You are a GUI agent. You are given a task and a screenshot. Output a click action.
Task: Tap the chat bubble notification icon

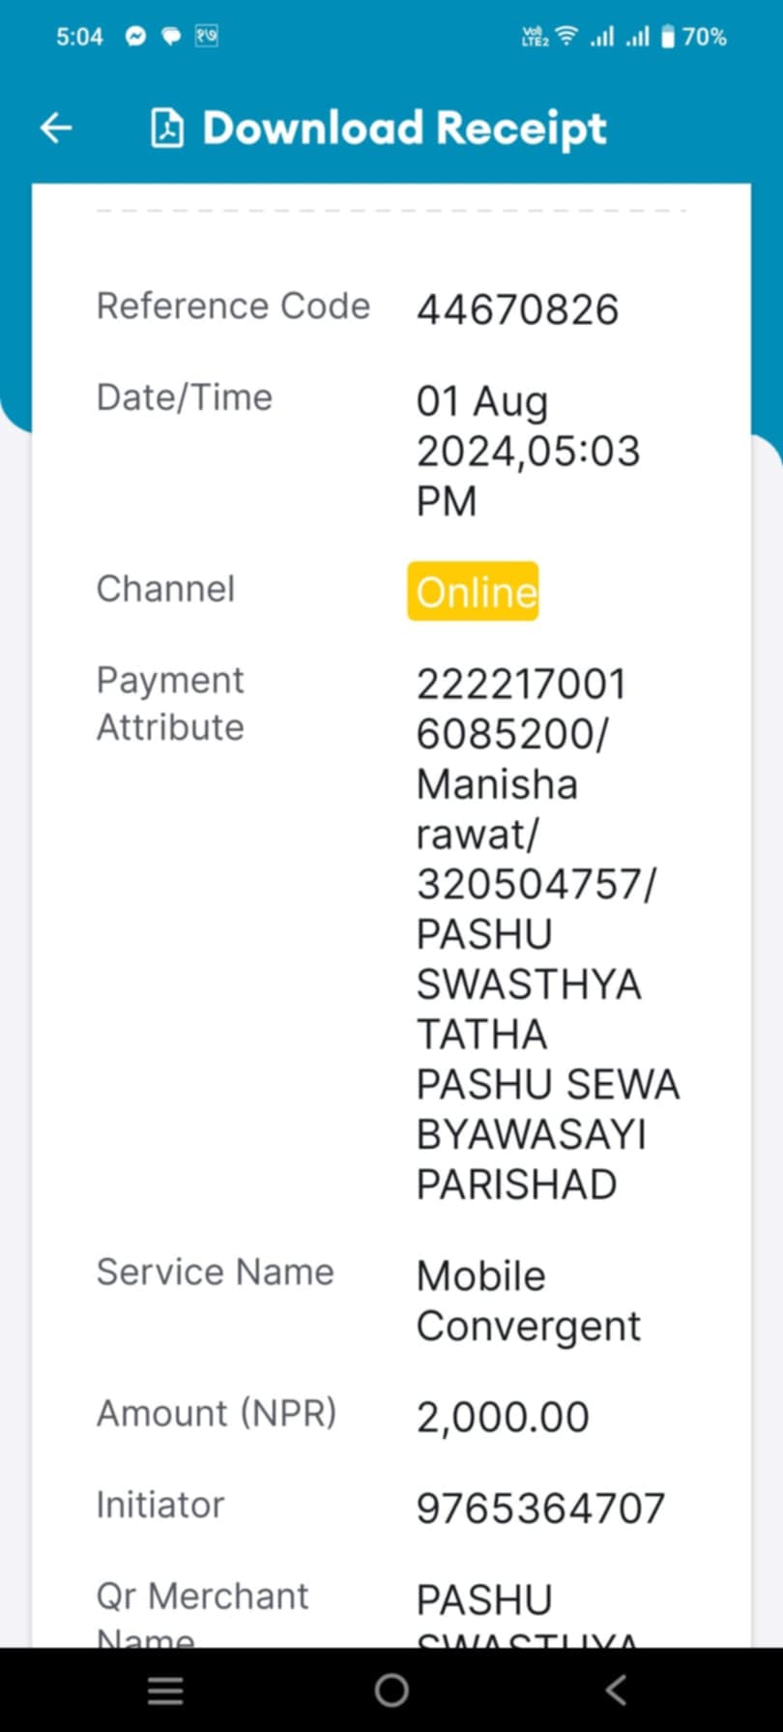pos(171,37)
